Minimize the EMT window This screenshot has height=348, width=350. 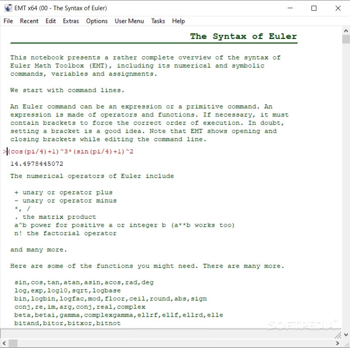tap(290, 8)
